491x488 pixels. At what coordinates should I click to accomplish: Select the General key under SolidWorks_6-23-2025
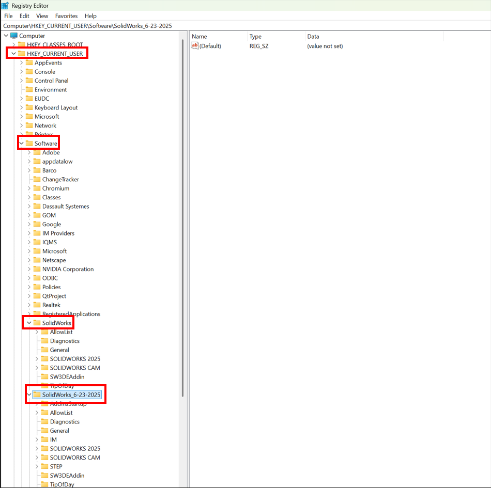coord(59,431)
